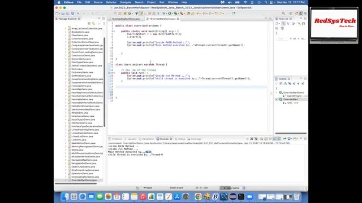Open Finder from the Dock
Viewport: 362px width, 203px height.
click(x=66, y=197)
